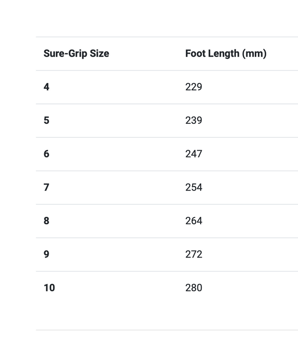Viewport: 298px width, 355px height.
Task: Click the 280 foot length value
Action: tap(194, 287)
